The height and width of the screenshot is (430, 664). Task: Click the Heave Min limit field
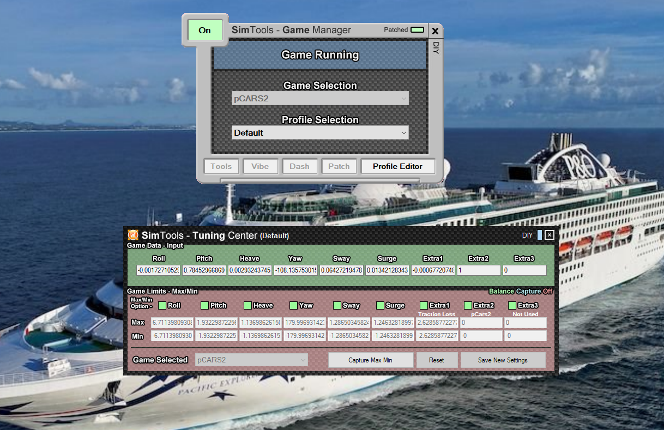click(x=260, y=336)
